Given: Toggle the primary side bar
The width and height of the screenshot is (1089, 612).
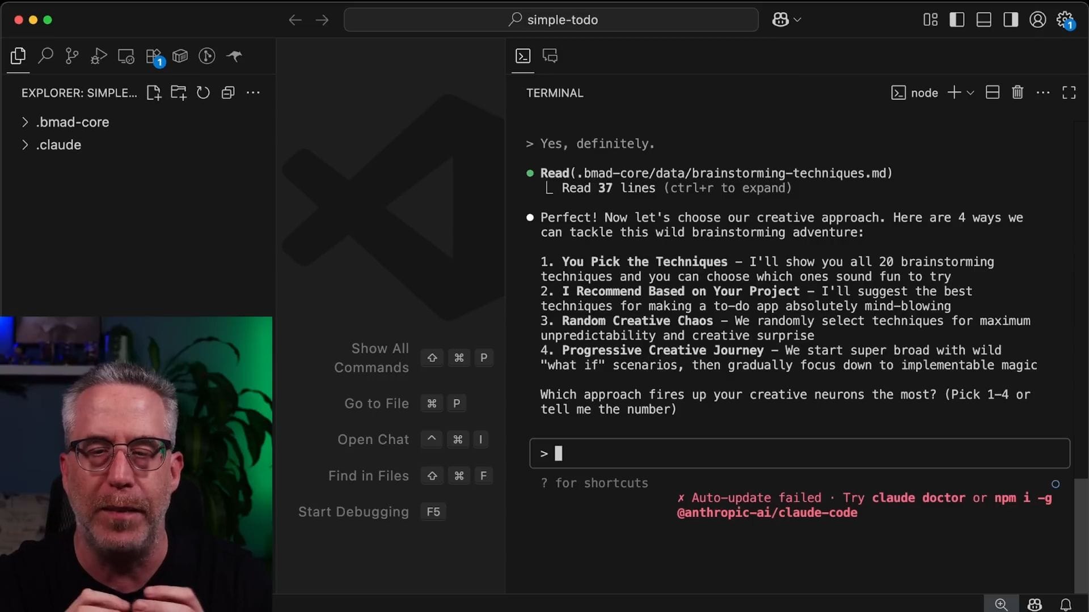Looking at the screenshot, I should pyautogui.click(x=957, y=20).
